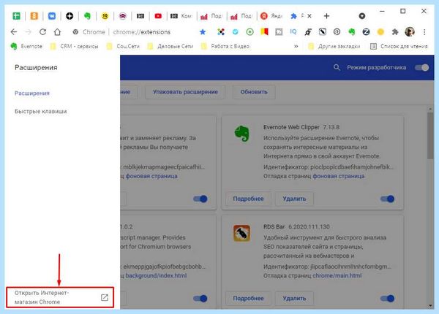Expand the Соц.Сети bookmark folder
The width and height of the screenshot is (439, 314).
click(123, 47)
